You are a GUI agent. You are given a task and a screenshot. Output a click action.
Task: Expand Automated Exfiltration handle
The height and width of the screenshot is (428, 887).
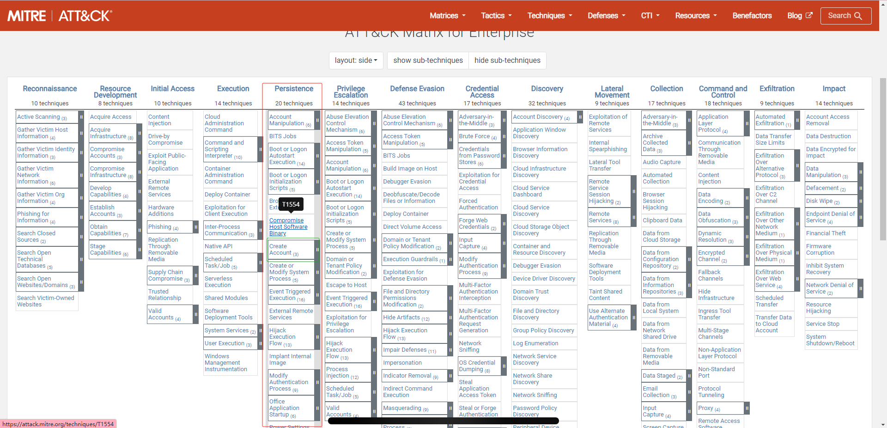[797, 120]
